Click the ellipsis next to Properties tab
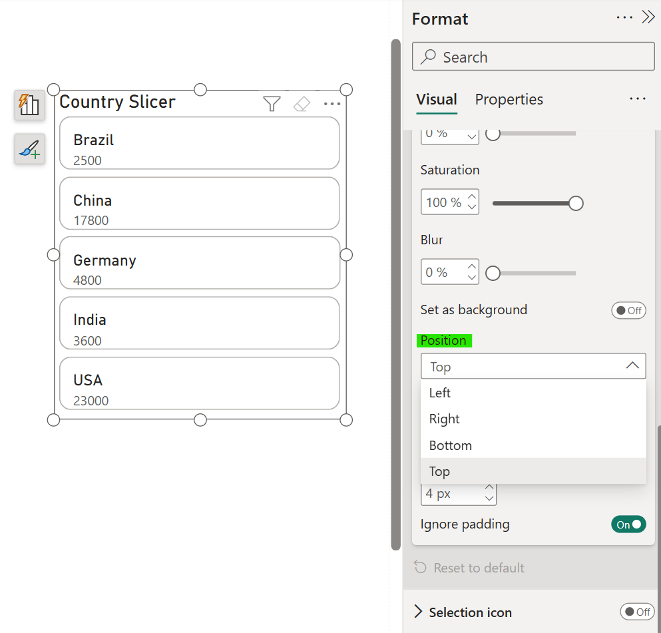 point(637,99)
